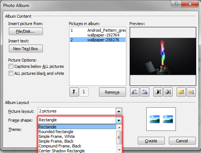Increase picture contrast
This screenshot has height=153, width=201.
coord(158,92)
